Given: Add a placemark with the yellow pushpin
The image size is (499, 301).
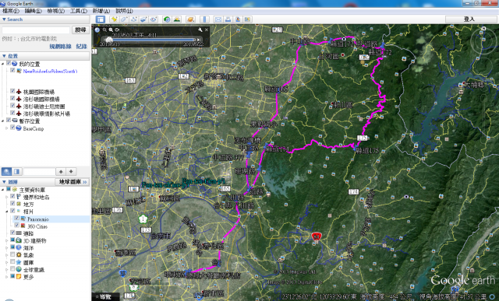Looking at the screenshot, I should click(114, 19).
